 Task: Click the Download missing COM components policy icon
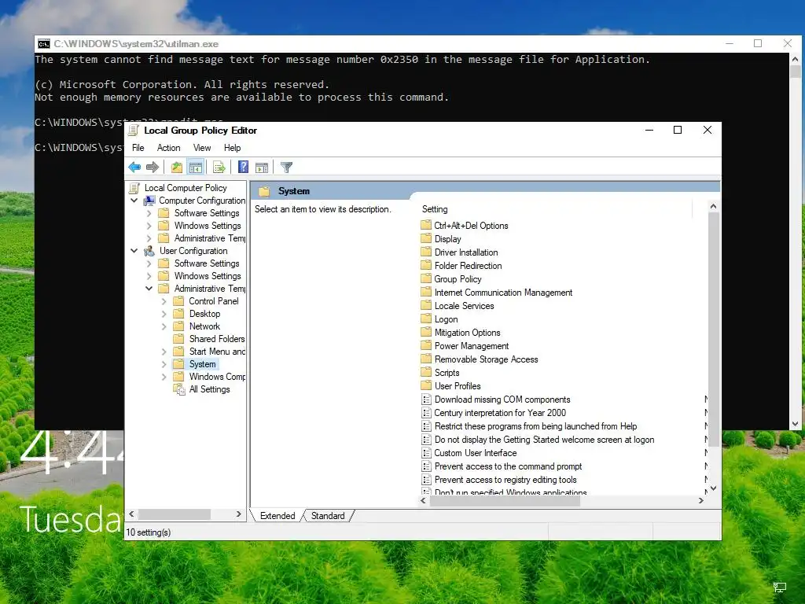425,399
